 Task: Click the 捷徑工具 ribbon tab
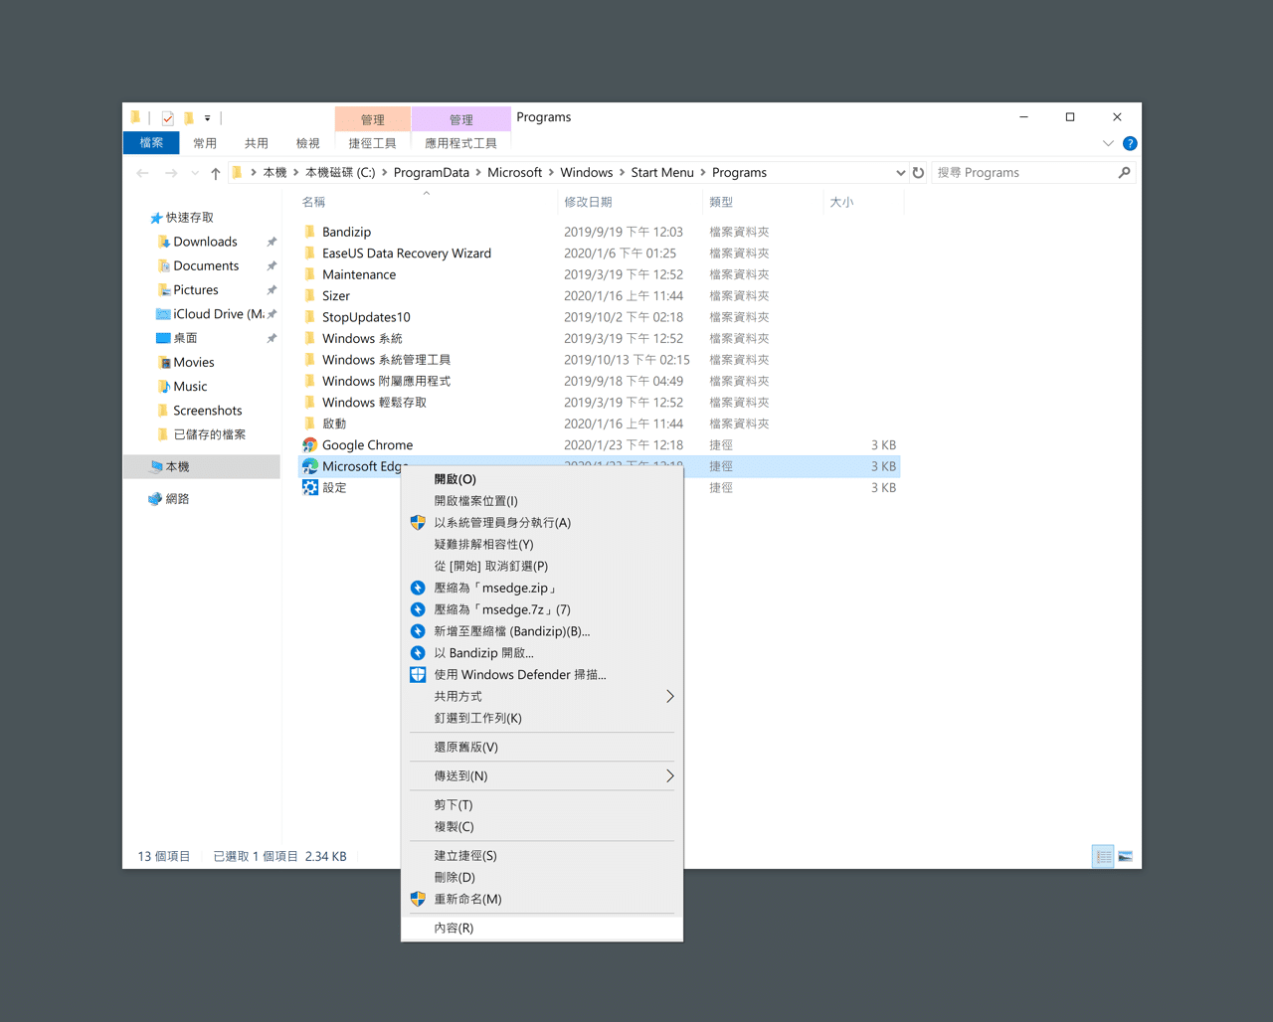pyautogui.click(x=373, y=143)
